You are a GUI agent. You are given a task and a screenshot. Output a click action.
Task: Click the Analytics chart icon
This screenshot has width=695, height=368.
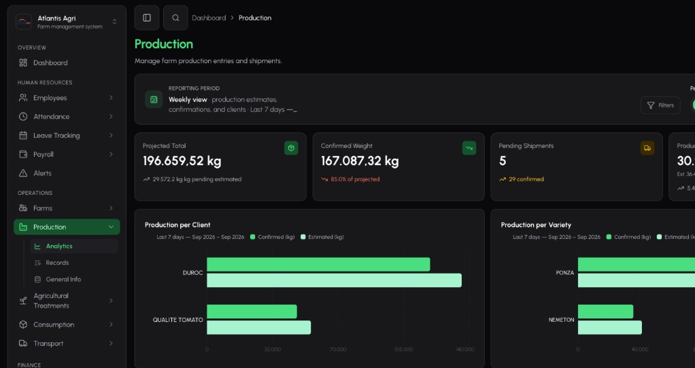click(37, 246)
